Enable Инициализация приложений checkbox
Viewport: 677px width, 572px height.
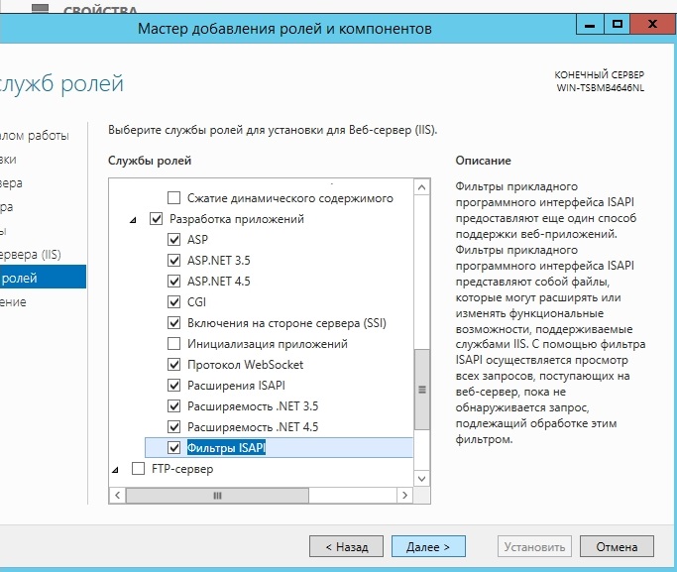point(175,344)
